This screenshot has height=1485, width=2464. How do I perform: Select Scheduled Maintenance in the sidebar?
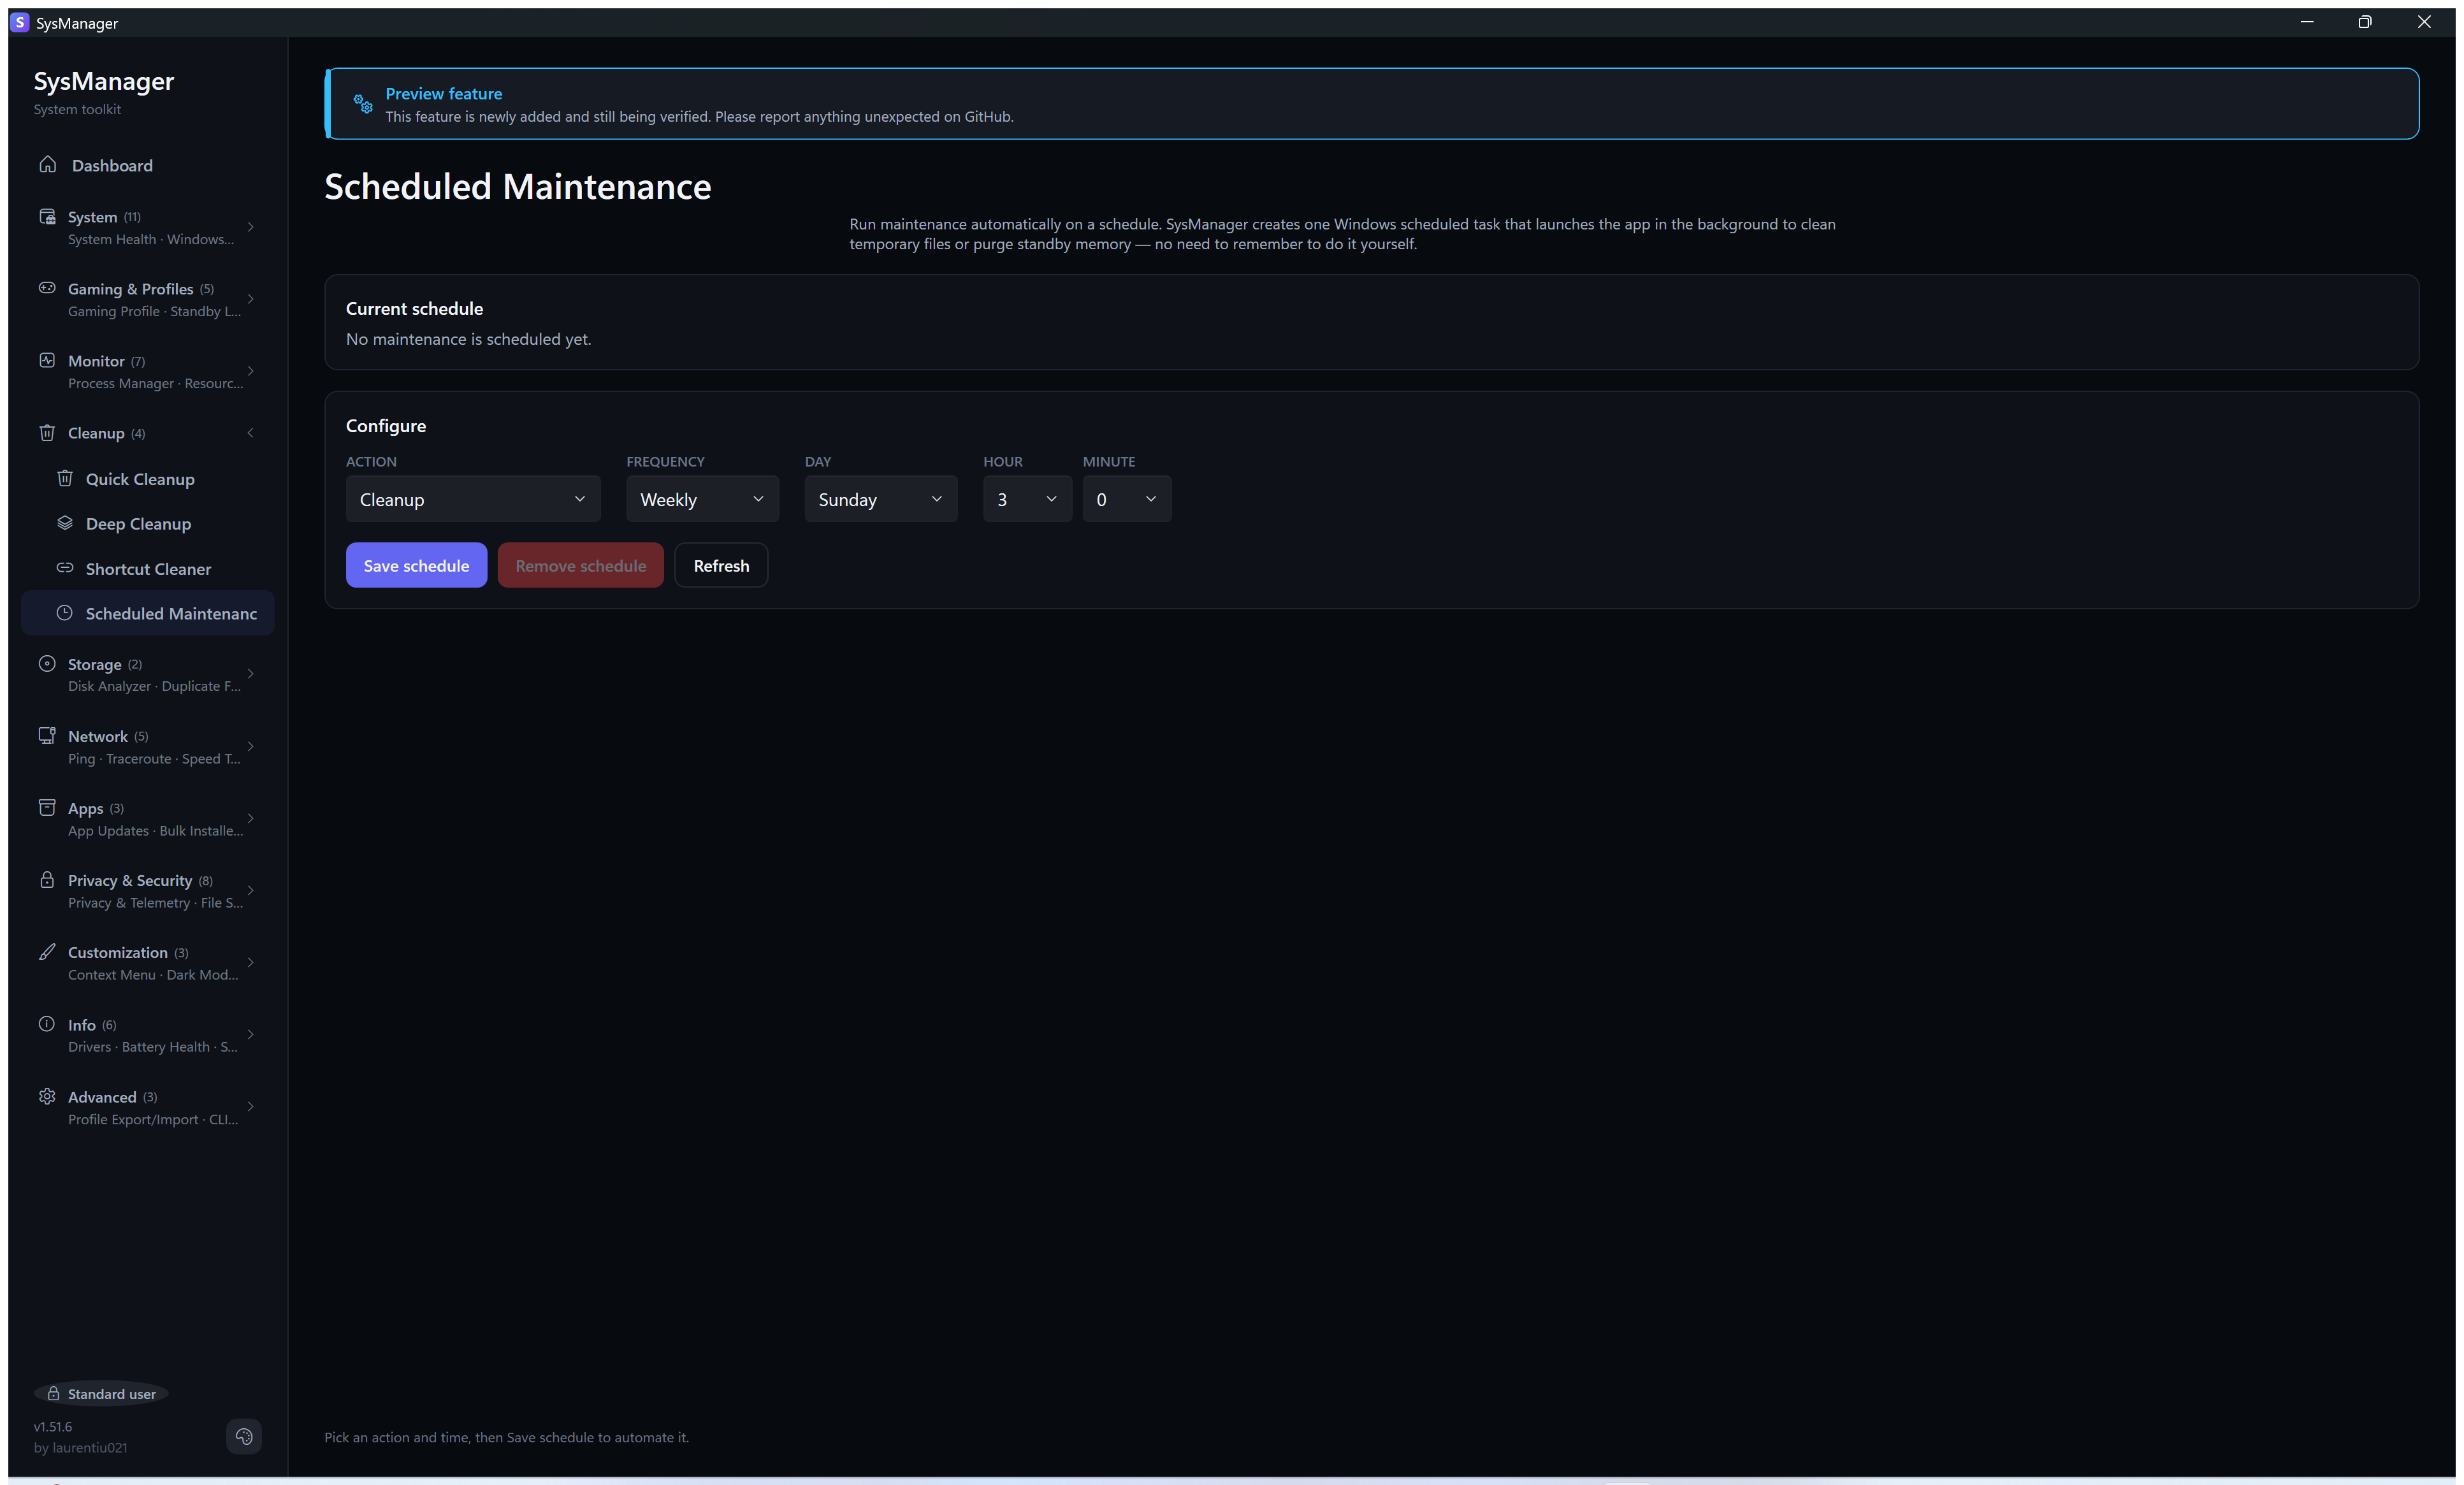148,613
